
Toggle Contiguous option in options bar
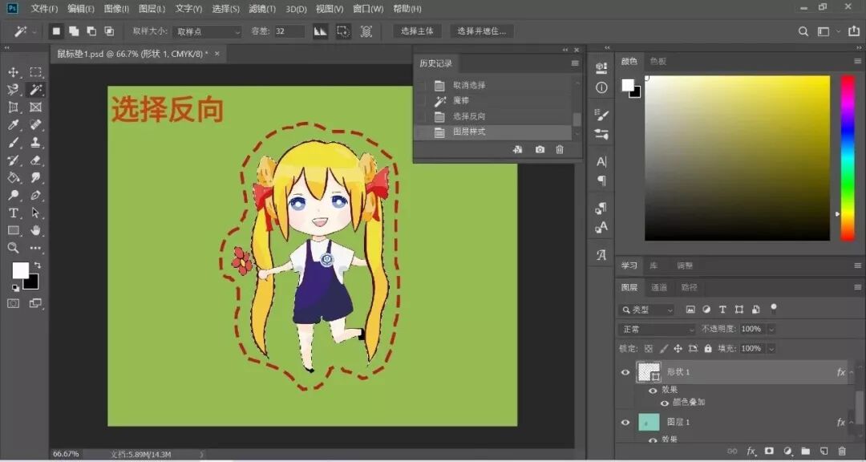(x=343, y=31)
